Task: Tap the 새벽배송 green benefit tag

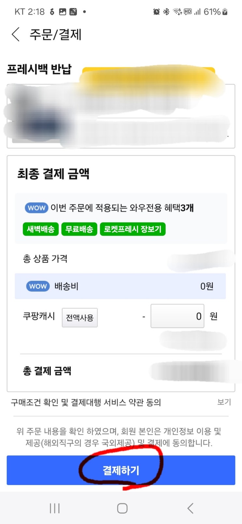Action: (41, 229)
